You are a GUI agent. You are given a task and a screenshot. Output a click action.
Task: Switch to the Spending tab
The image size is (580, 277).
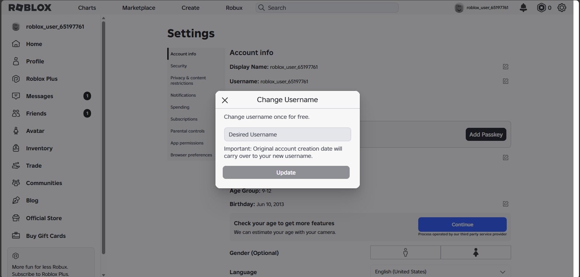191,107
